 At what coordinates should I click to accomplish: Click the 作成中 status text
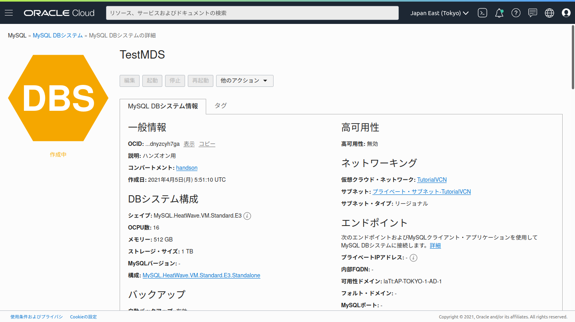click(58, 155)
